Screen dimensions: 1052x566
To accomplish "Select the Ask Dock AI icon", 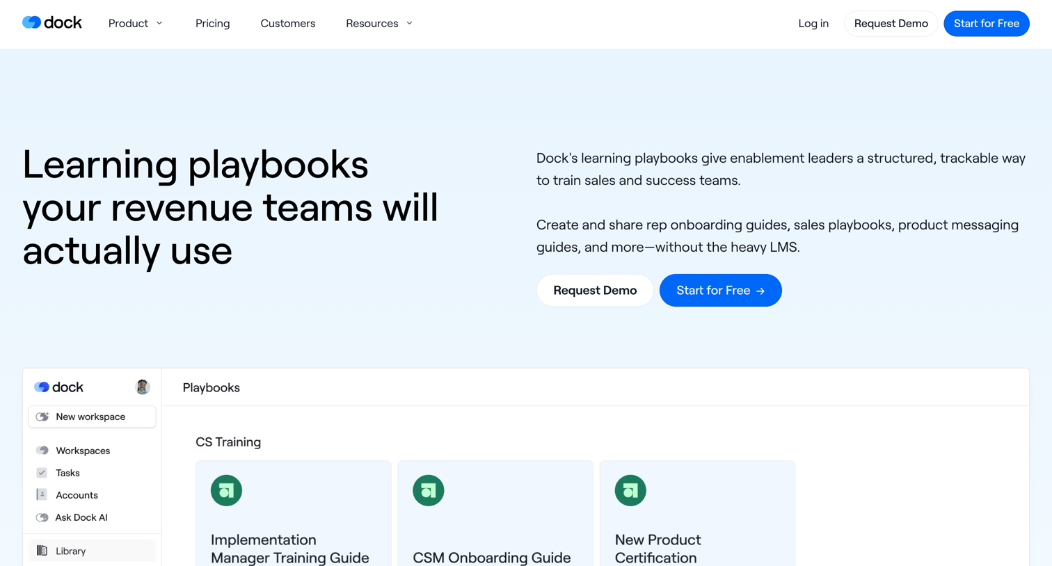I will point(42,517).
